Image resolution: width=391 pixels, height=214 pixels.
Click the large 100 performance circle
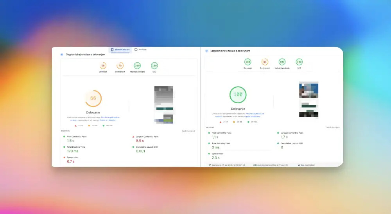238,95
